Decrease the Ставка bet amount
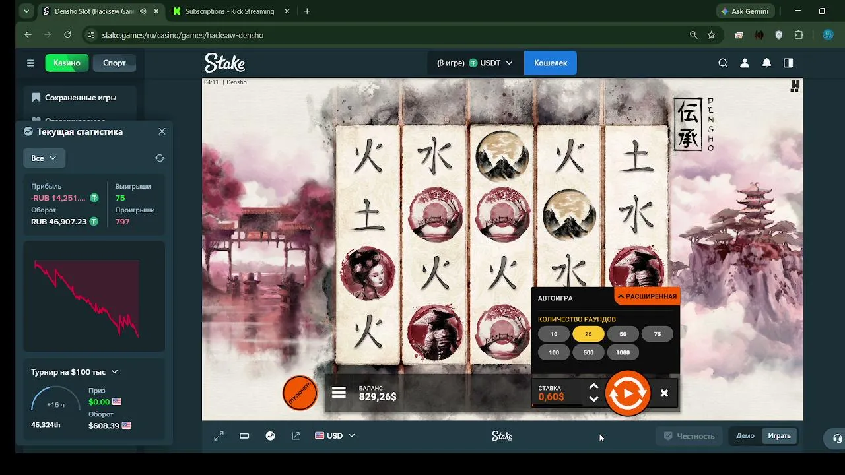 tap(593, 398)
